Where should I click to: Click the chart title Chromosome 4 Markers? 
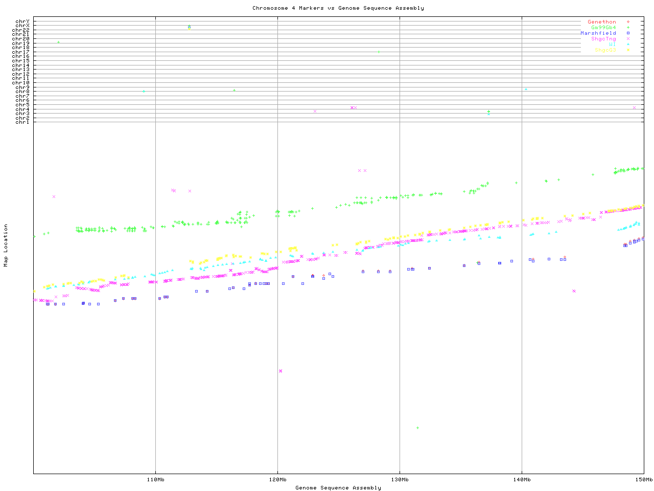[x=338, y=8]
